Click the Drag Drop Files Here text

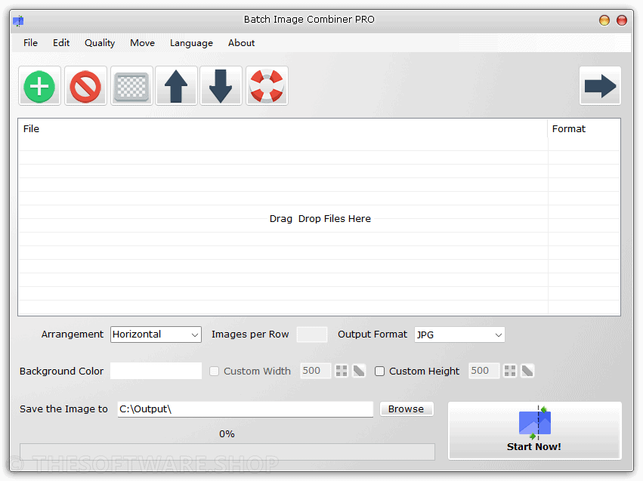(320, 219)
